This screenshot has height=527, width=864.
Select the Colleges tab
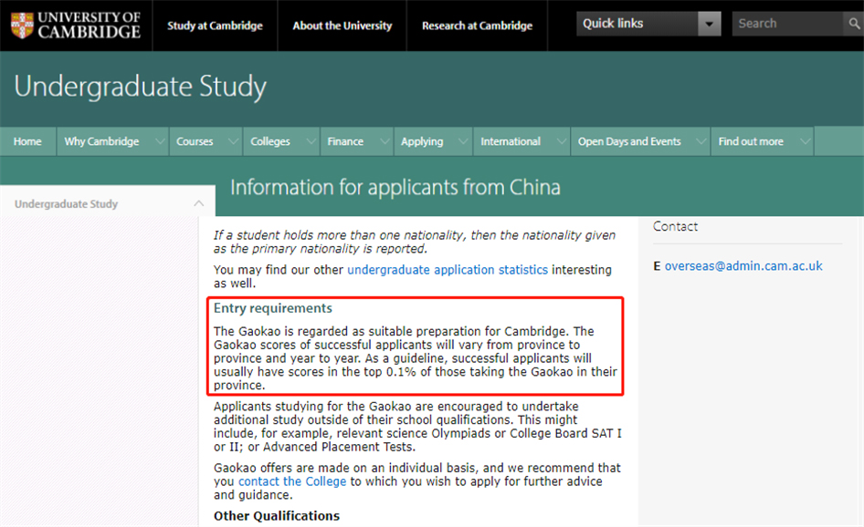pyautogui.click(x=270, y=141)
